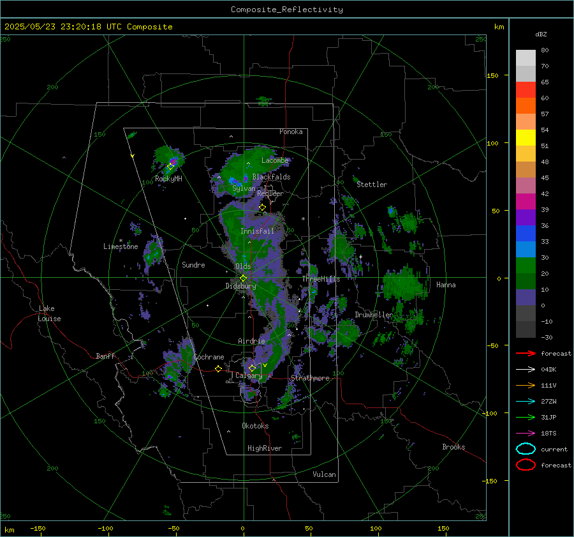Click the Cochrane town label
This screenshot has width=574, height=537.
(209, 357)
